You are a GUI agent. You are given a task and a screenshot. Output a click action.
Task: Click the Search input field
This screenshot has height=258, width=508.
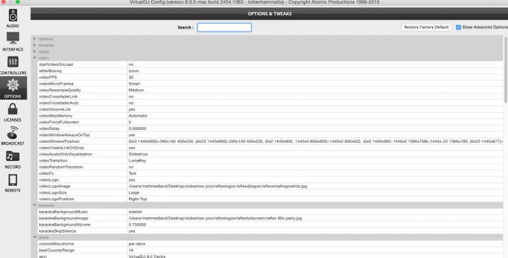pos(224,27)
